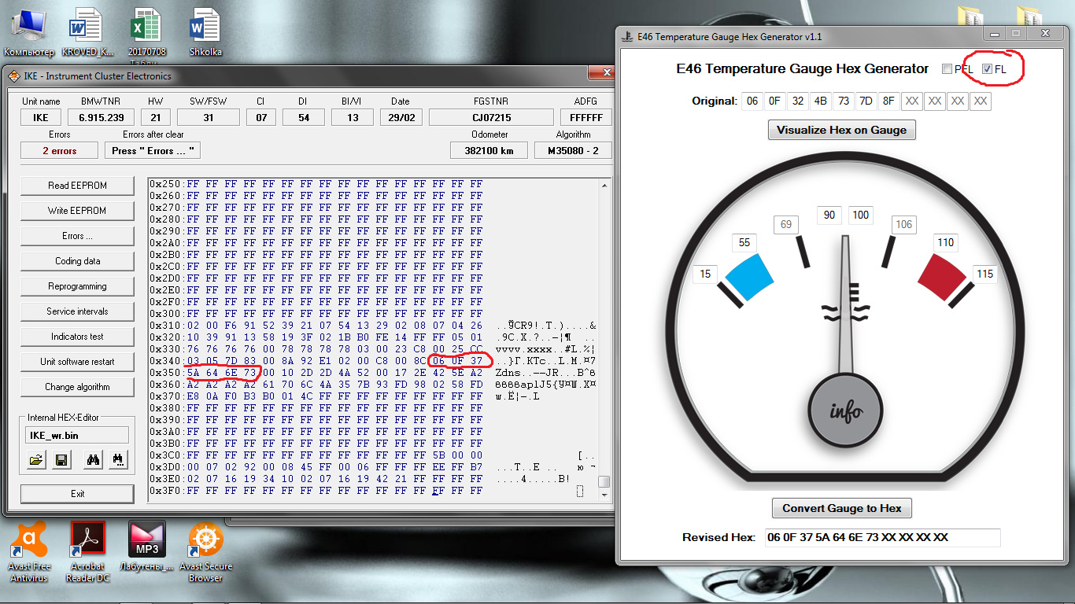Click the BMWTNR field 6.915.239
The height and width of the screenshot is (604, 1075).
[x=102, y=117]
